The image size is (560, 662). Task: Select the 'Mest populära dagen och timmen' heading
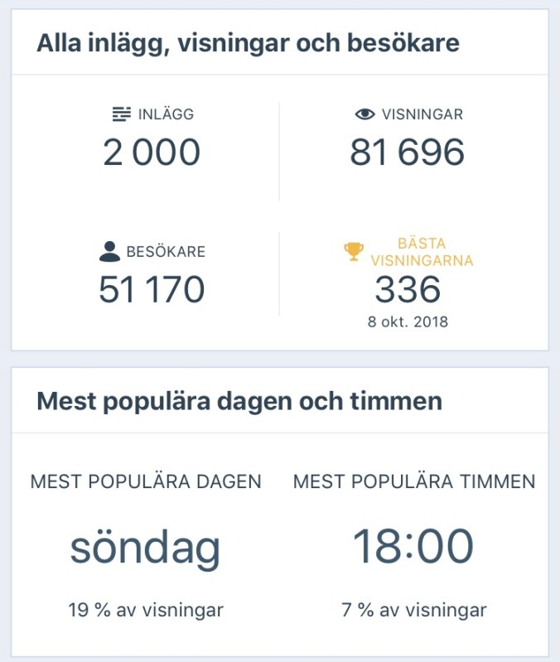pyautogui.click(x=239, y=402)
